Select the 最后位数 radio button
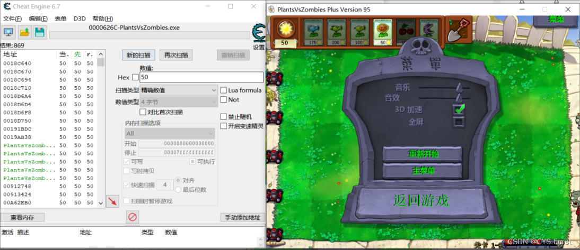The image size is (580, 250). pos(178,190)
